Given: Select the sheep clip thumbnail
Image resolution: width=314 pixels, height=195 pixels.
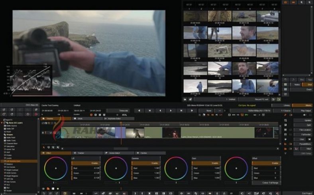Looking at the screenshot, I should (x=220, y=49).
